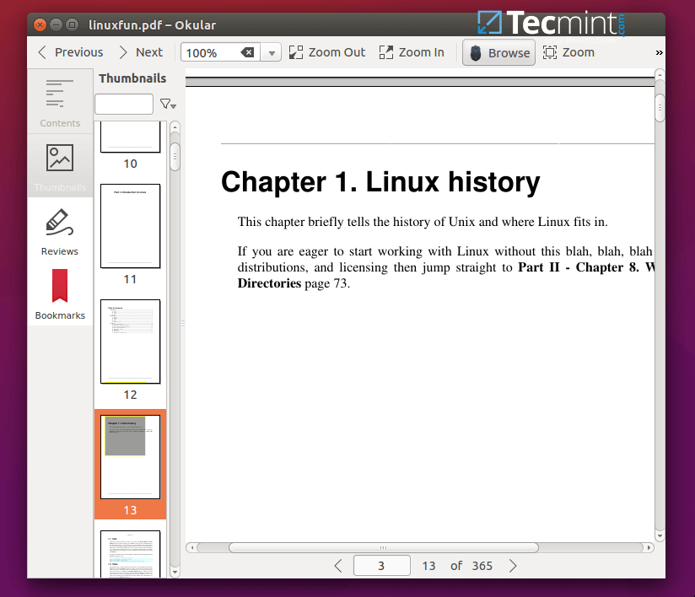The width and height of the screenshot is (695, 597).
Task: Expand the overflow toolbar chevron
Action: (659, 52)
